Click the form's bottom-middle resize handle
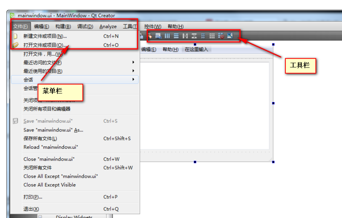The width and height of the screenshot is (342, 218). click(x=195, y=162)
